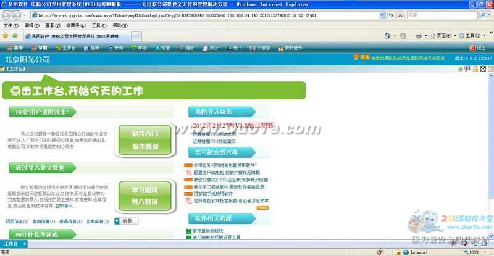Open 用智能手机使用软件 link
Screen dimensions: 494x256
tap(213, 194)
